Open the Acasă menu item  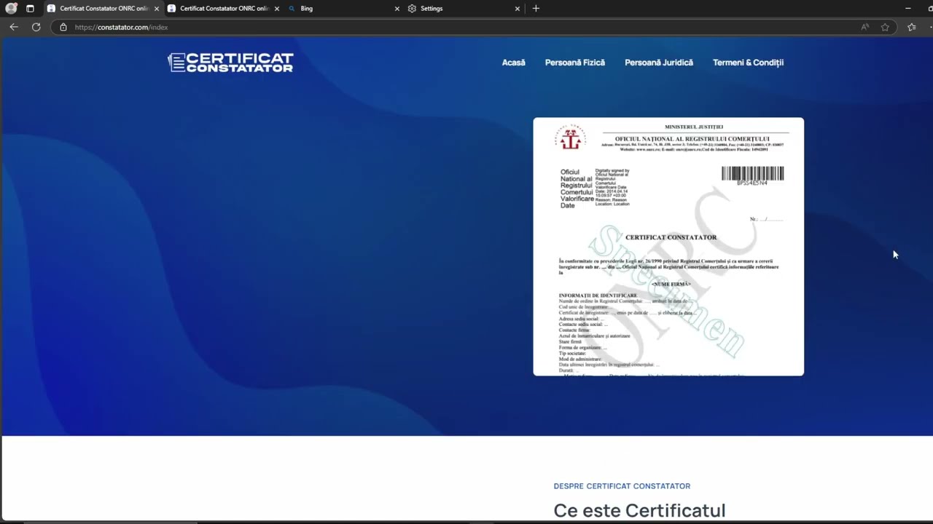tap(513, 63)
